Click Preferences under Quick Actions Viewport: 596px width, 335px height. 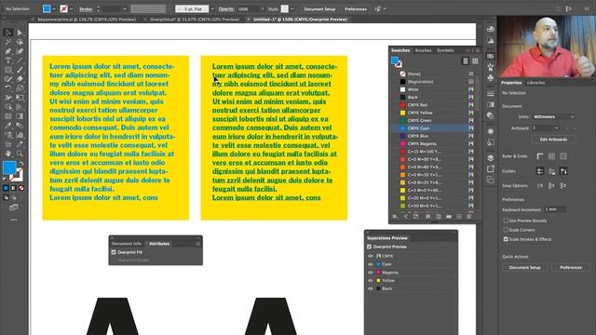click(571, 267)
